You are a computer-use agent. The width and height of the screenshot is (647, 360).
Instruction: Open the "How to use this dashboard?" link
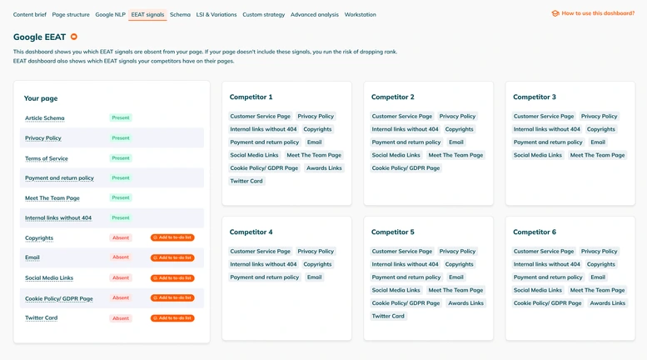pos(598,13)
